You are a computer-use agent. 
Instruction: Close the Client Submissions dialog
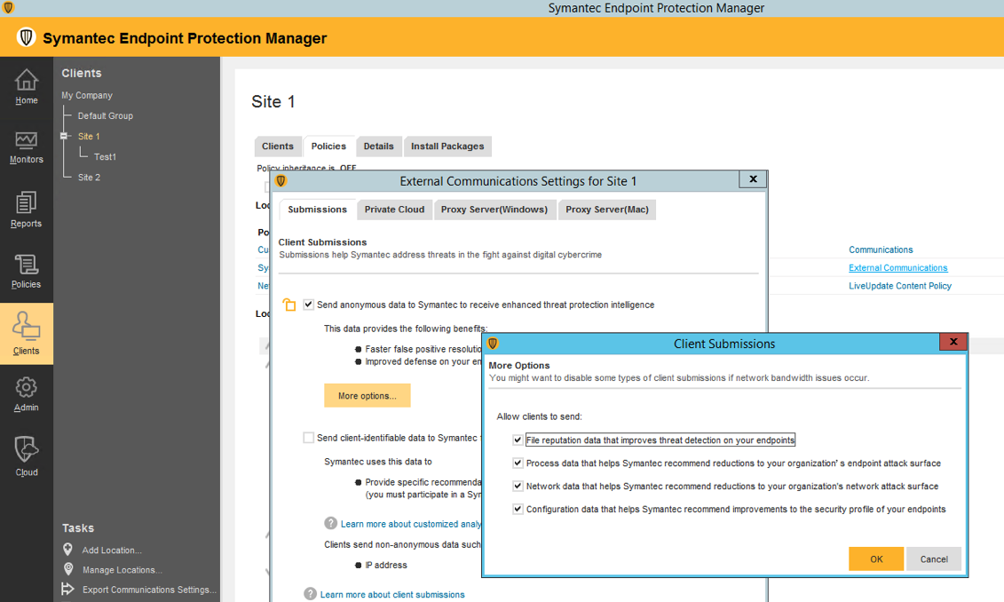coord(953,343)
